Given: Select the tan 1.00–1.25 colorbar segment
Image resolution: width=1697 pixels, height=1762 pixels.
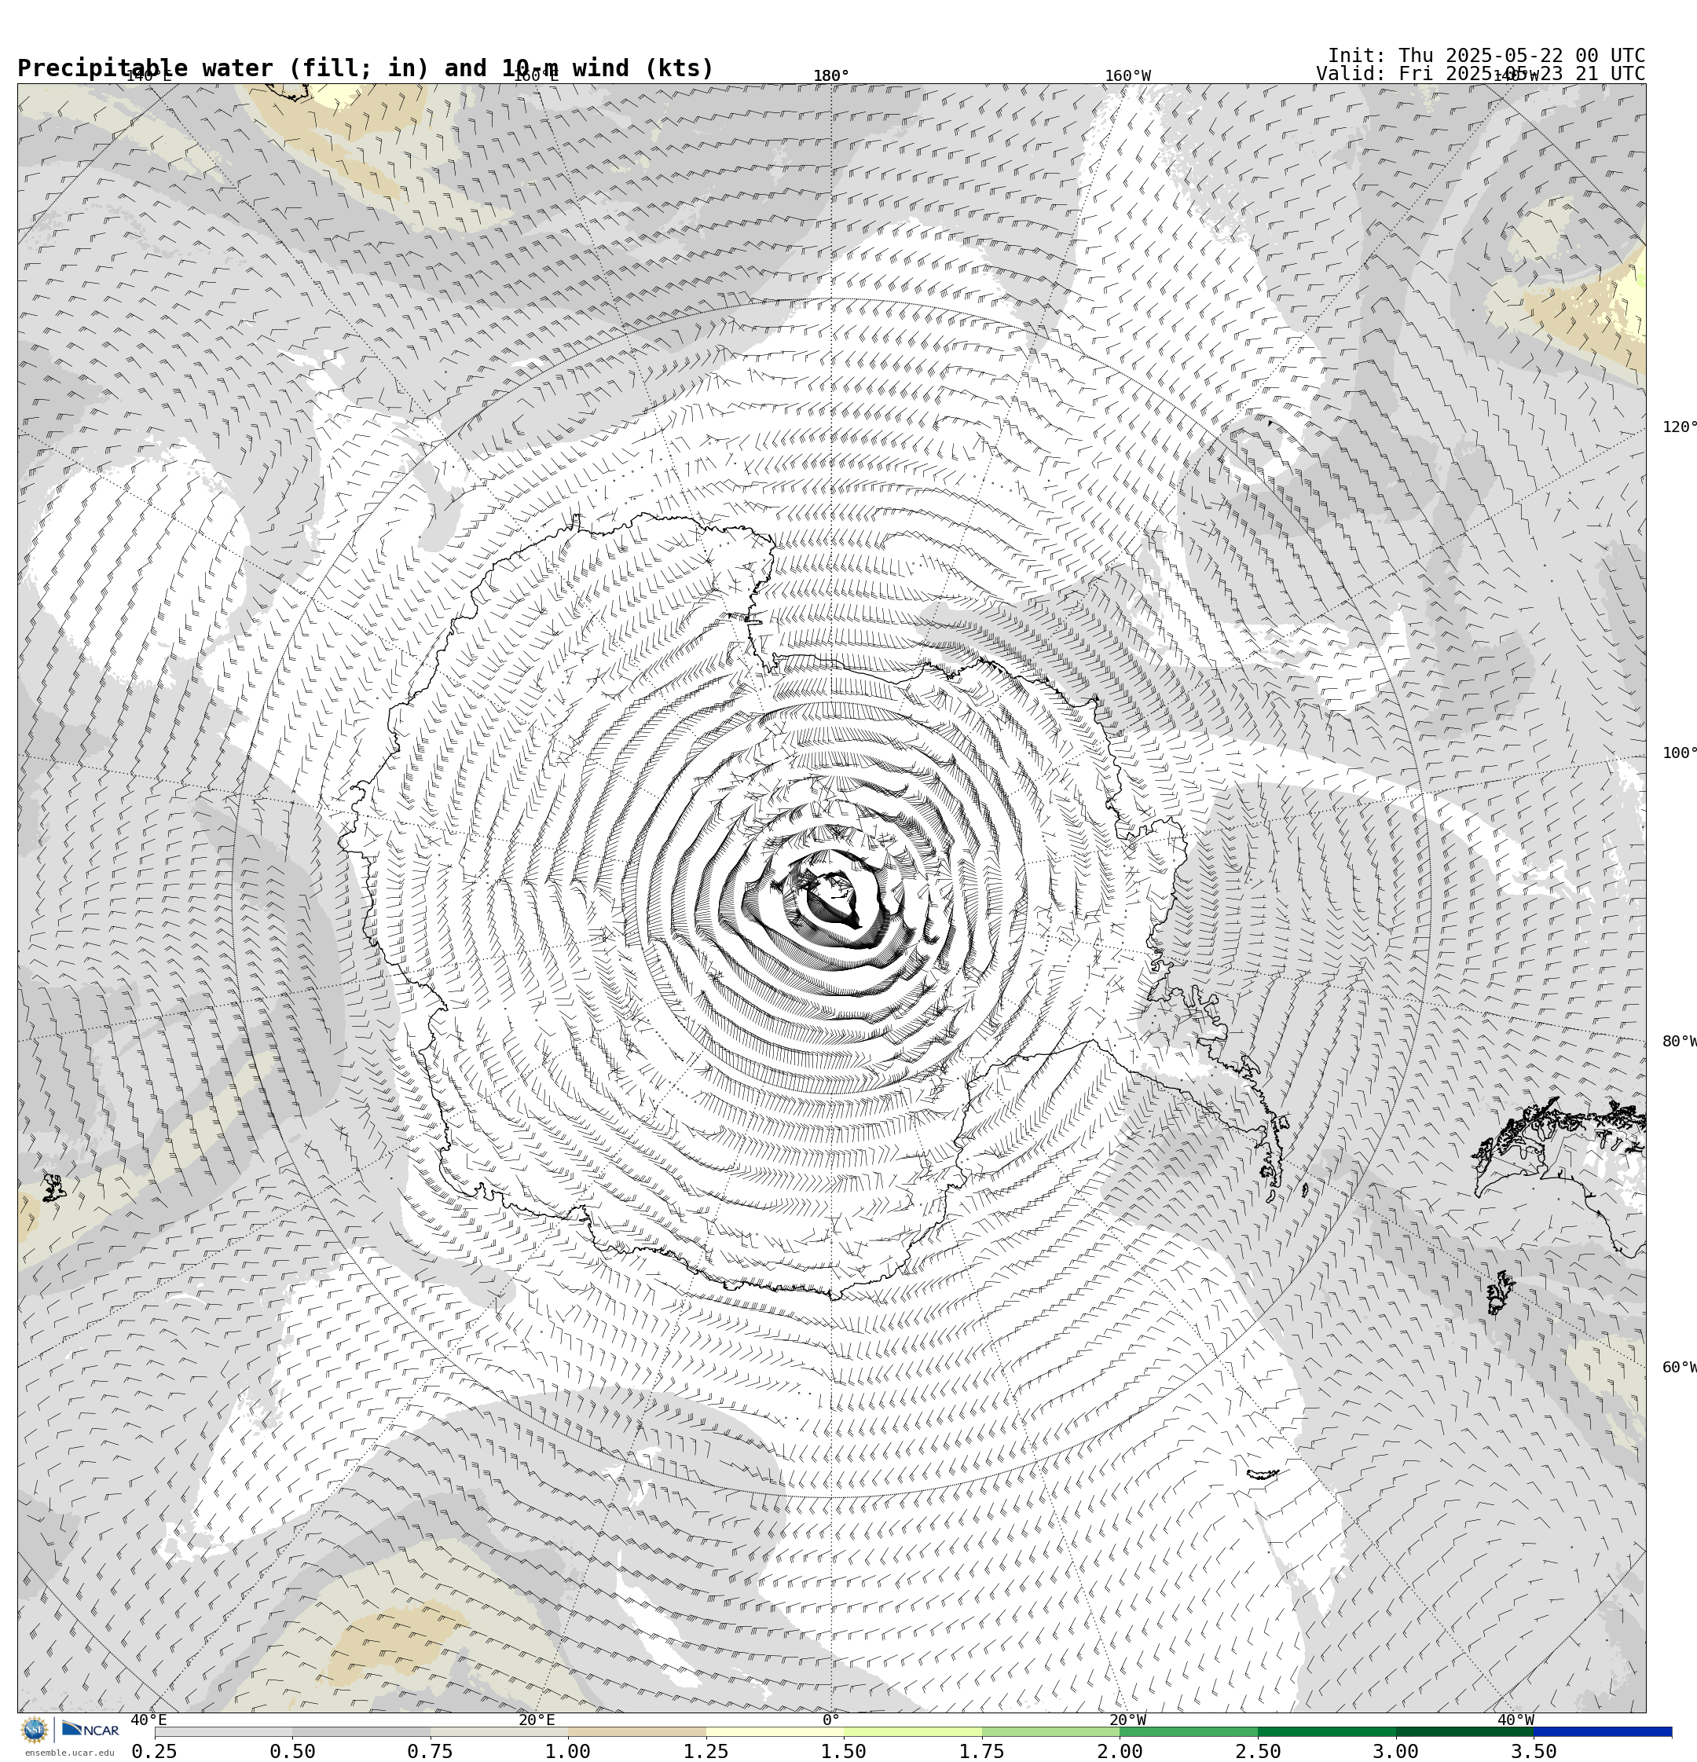Looking at the screenshot, I should click(x=636, y=1731).
